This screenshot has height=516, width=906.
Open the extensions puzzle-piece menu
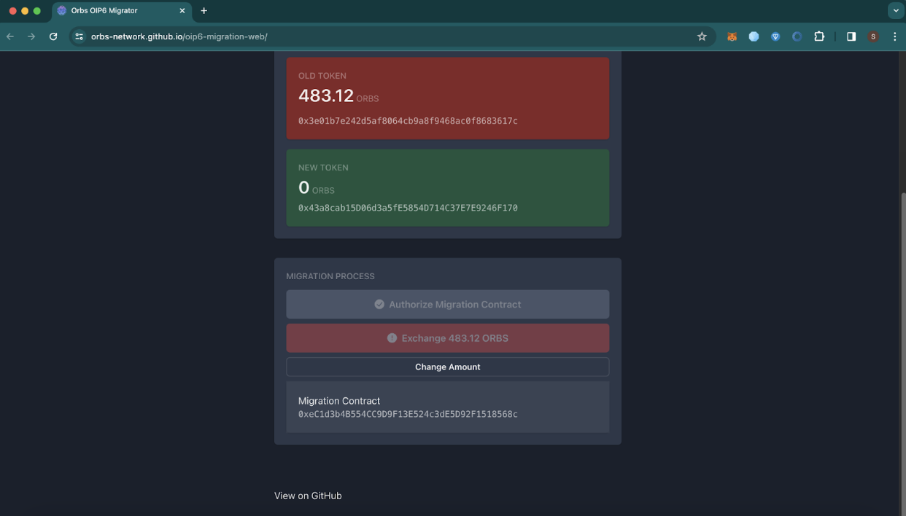pos(819,36)
